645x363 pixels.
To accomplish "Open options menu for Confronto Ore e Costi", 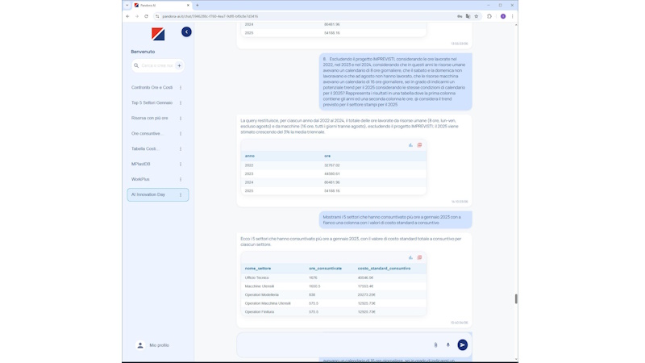I will (181, 88).
